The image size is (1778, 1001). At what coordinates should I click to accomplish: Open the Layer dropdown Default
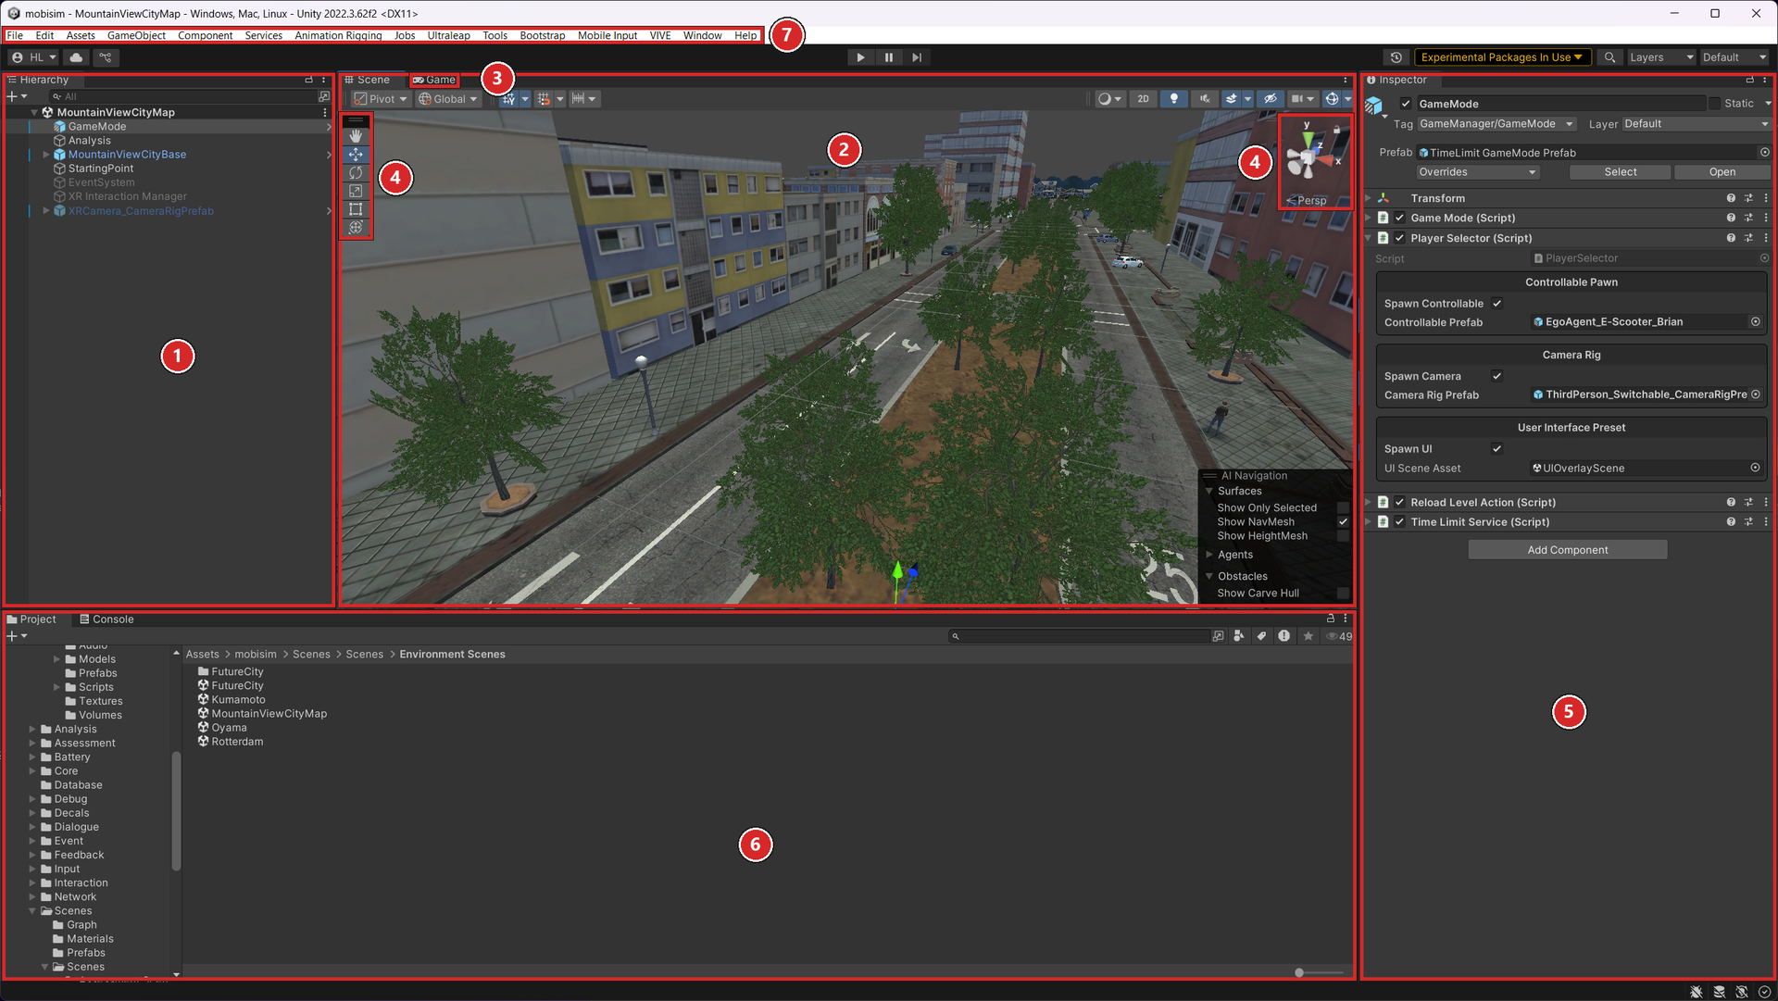[x=1696, y=124]
